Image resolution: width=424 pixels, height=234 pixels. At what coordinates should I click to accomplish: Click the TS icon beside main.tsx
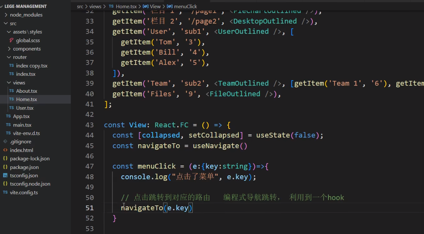tap(9, 125)
